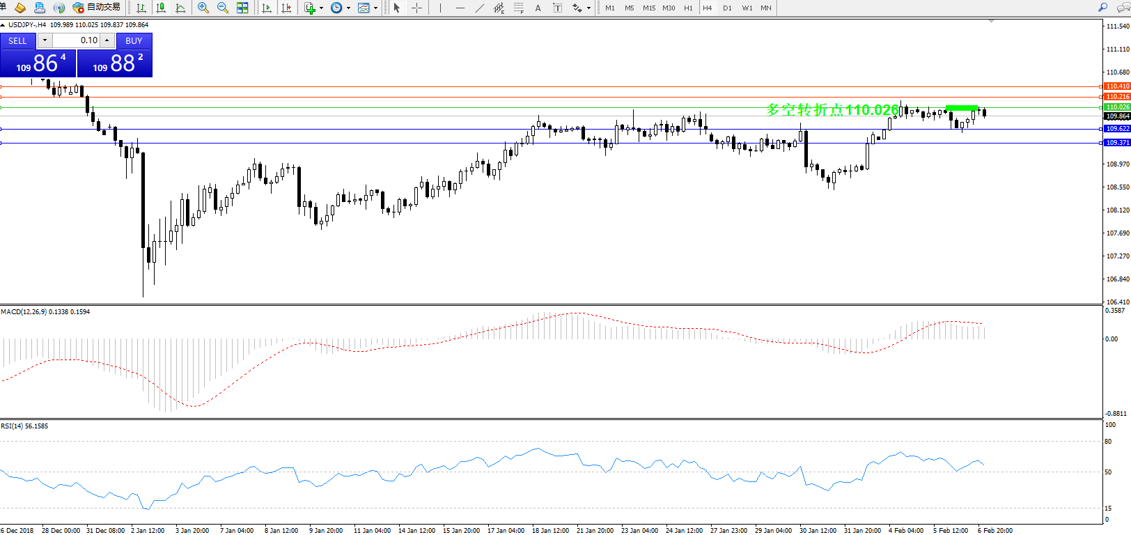Click the green 110.026 price level tag
This screenshot has height=535, width=1131.
(x=1118, y=107)
